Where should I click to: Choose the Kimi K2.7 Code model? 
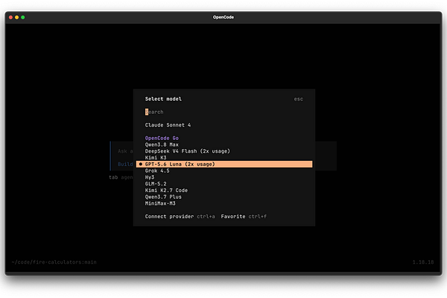coord(166,191)
